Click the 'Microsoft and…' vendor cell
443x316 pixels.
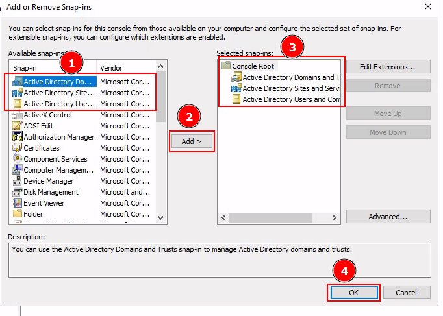(x=125, y=192)
